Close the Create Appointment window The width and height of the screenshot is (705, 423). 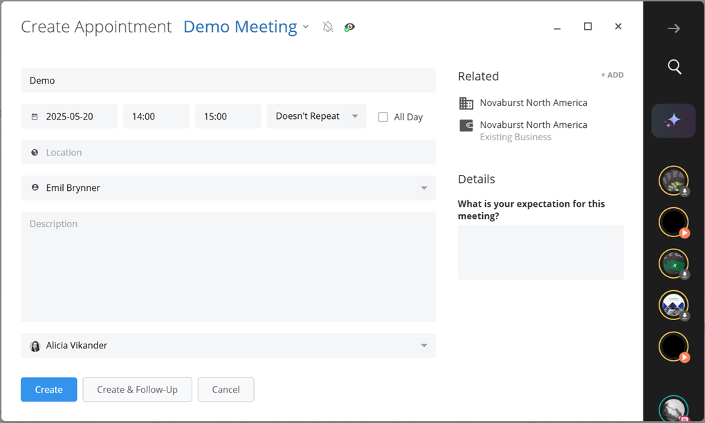[619, 26]
